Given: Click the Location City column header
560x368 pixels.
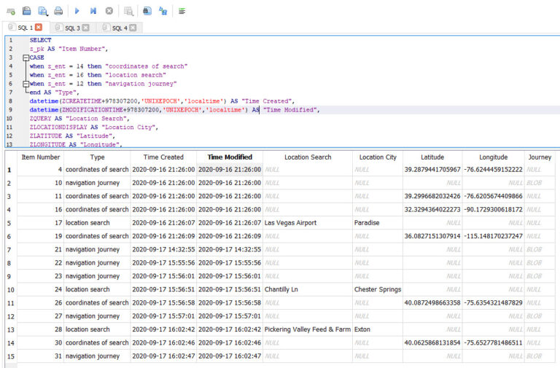Looking at the screenshot, I should click(378, 157).
